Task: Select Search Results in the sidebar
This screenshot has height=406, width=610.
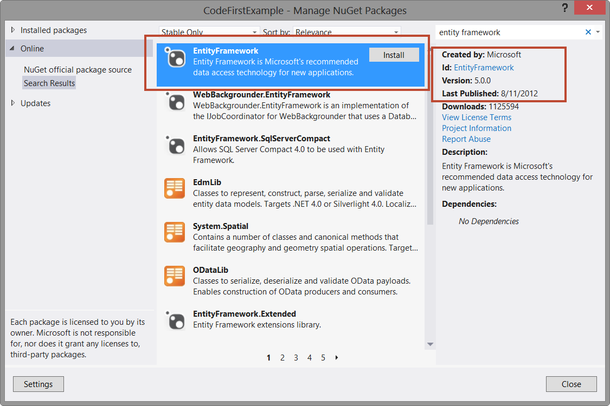Action: pyautogui.click(x=48, y=83)
